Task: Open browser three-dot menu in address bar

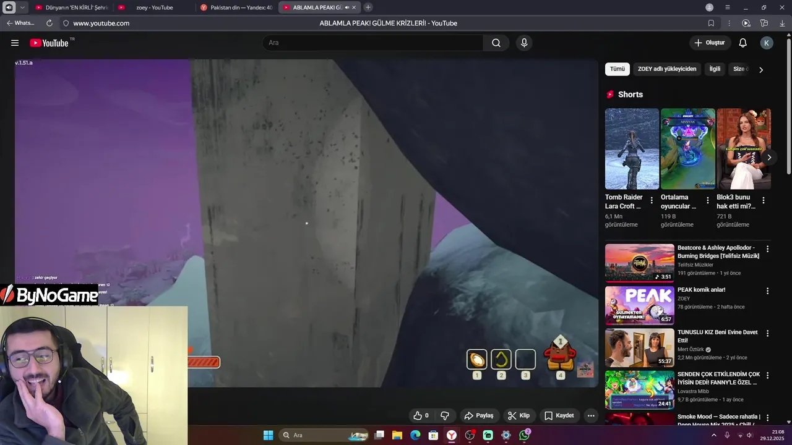Action: point(729,23)
